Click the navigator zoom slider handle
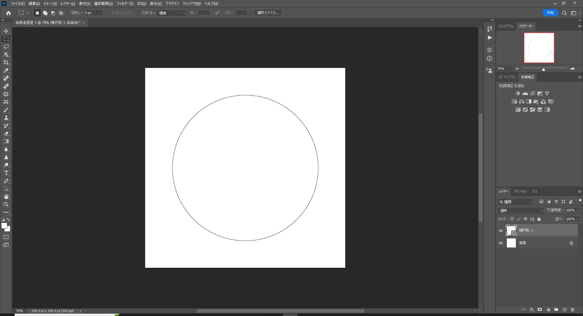This screenshot has width=583, height=316. point(544,69)
